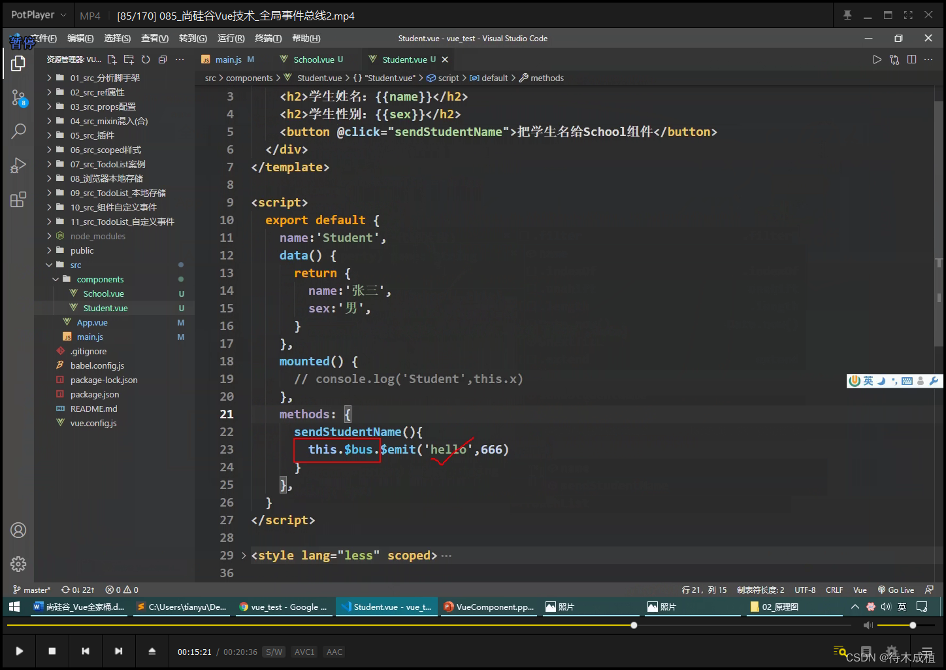This screenshot has width=946, height=670.
Task: Open changes compare icon in editor toolbar
Action: [x=894, y=59]
